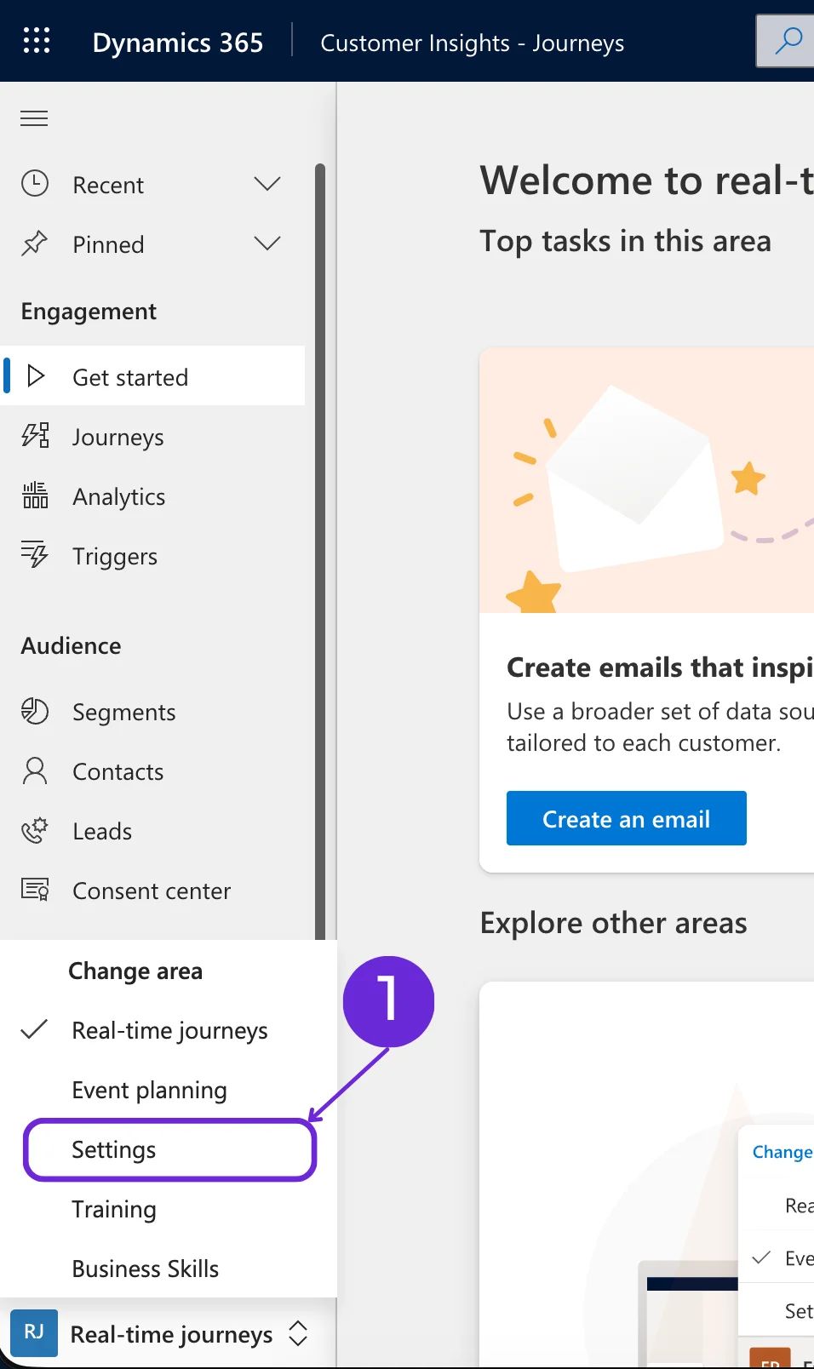Open Get started page

click(x=153, y=375)
